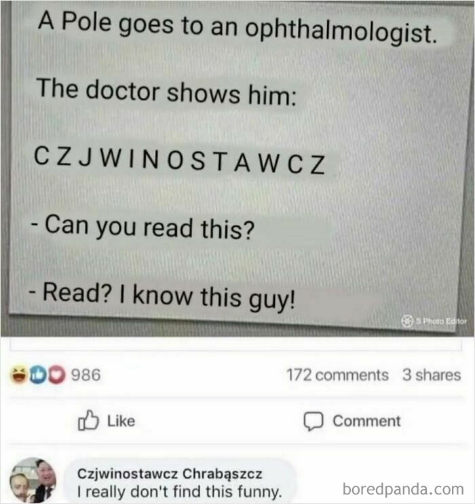The width and height of the screenshot is (475, 504).
Task: Click the line "The doctor shows him:"
Action: pos(166,92)
